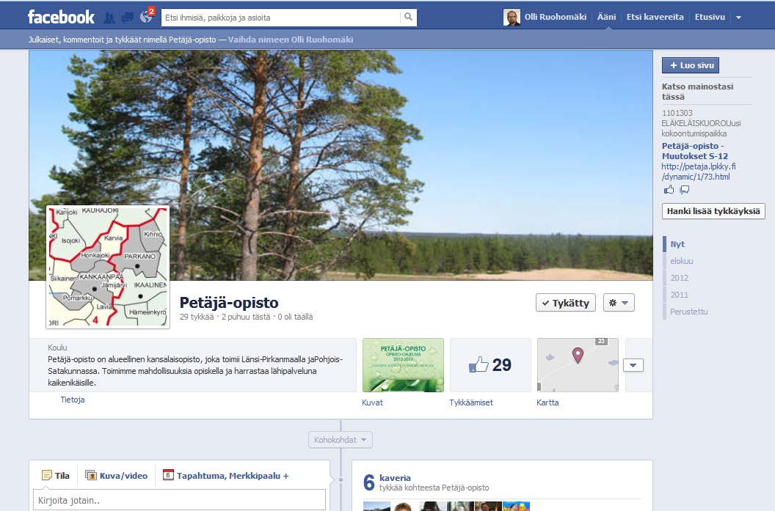Image resolution: width=775 pixels, height=511 pixels.
Task: Open messages icon in top bar
Action: click(128, 18)
